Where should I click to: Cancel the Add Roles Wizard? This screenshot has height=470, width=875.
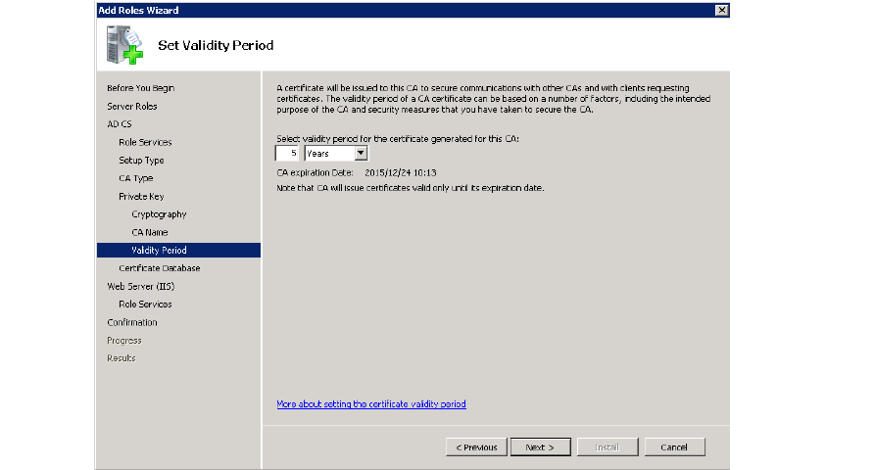pos(674,446)
